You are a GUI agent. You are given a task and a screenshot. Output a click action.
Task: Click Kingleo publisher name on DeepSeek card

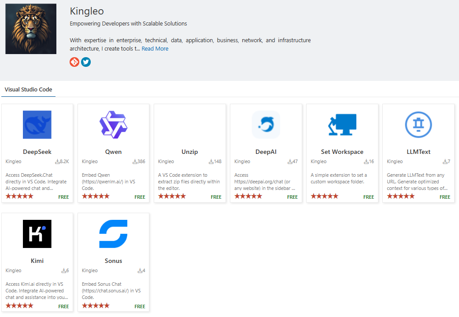pyautogui.click(x=14, y=161)
